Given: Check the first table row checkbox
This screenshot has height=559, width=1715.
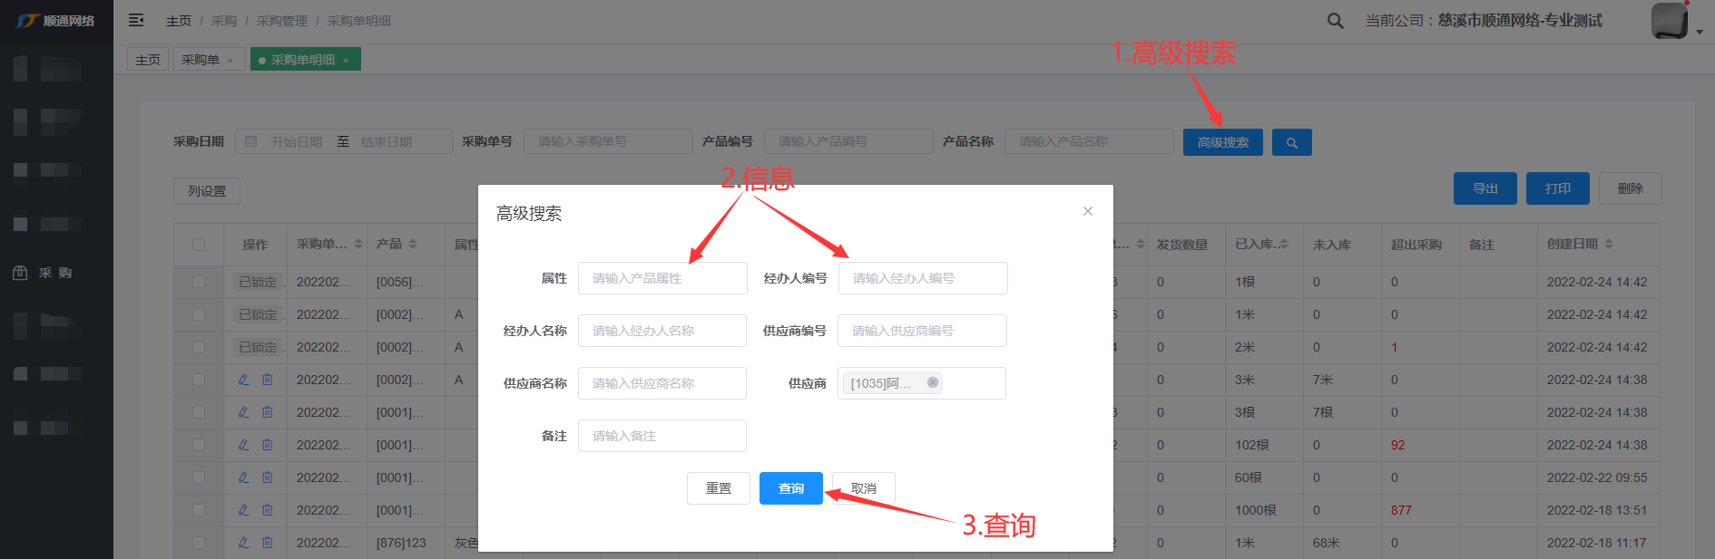Looking at the screenshot, I should tap(199, 282).
